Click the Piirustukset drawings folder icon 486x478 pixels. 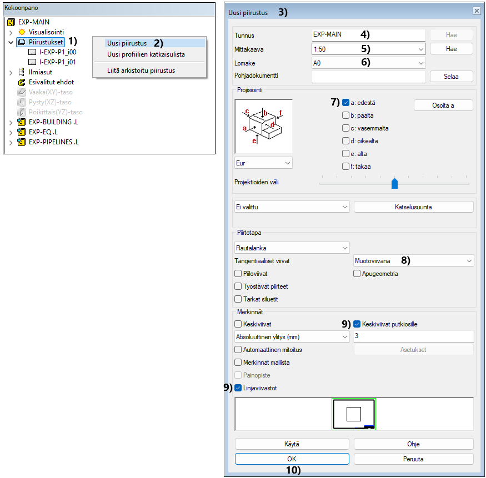[22, 42]
